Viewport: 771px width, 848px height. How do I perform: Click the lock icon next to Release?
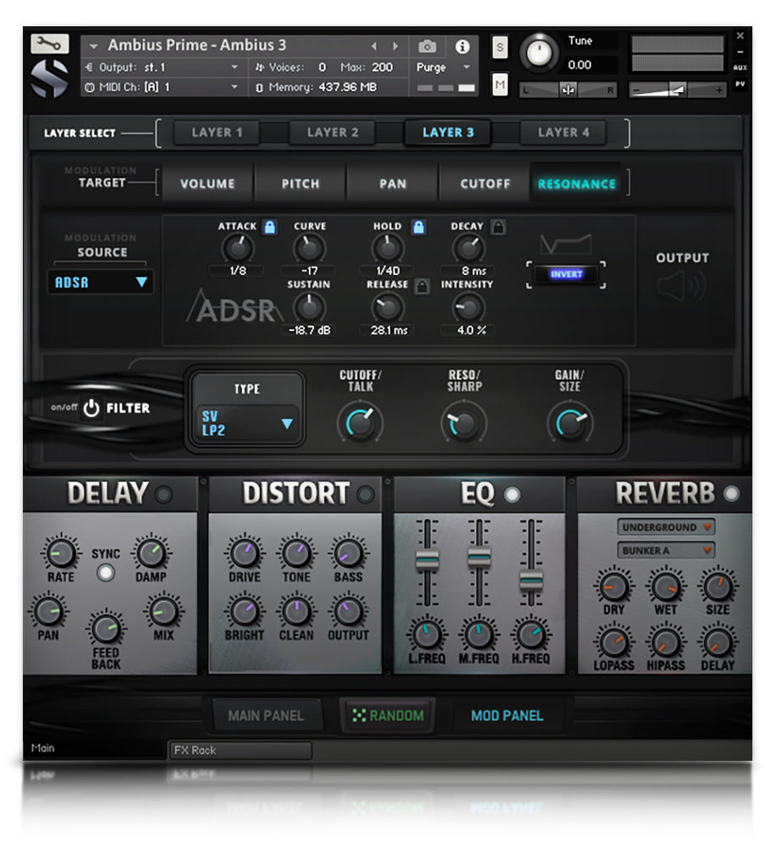422,287
